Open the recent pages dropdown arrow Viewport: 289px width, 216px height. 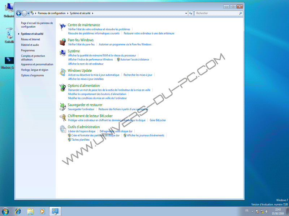29,13
